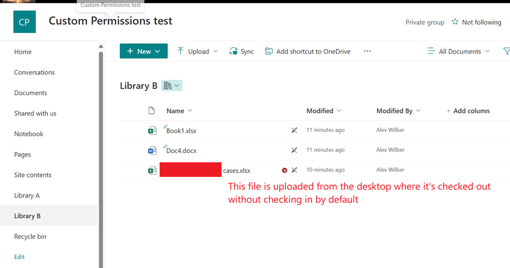Click the Sync label in the toolbar
This screenshot has height=268, width=510.
[x=247, y=52]
